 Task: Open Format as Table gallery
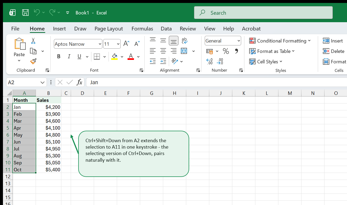coord(272,51)
